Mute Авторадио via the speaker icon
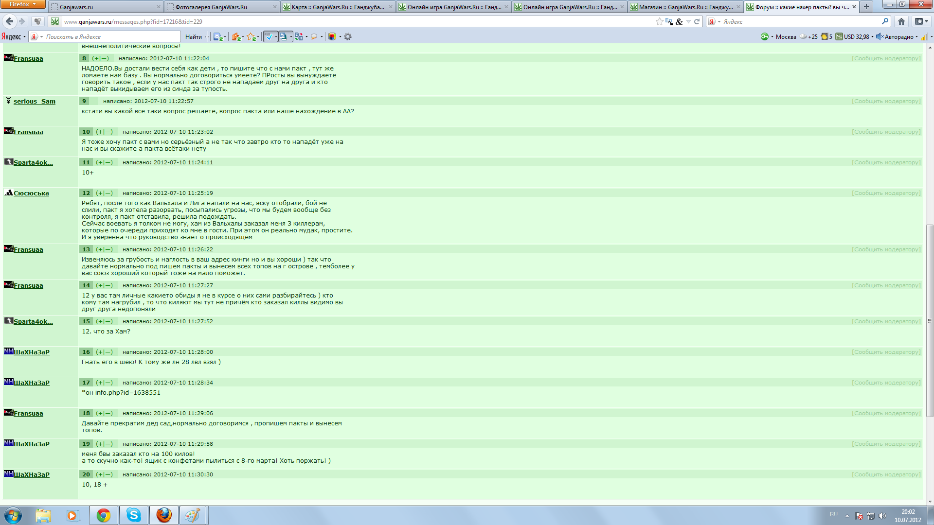 [879, 36]
